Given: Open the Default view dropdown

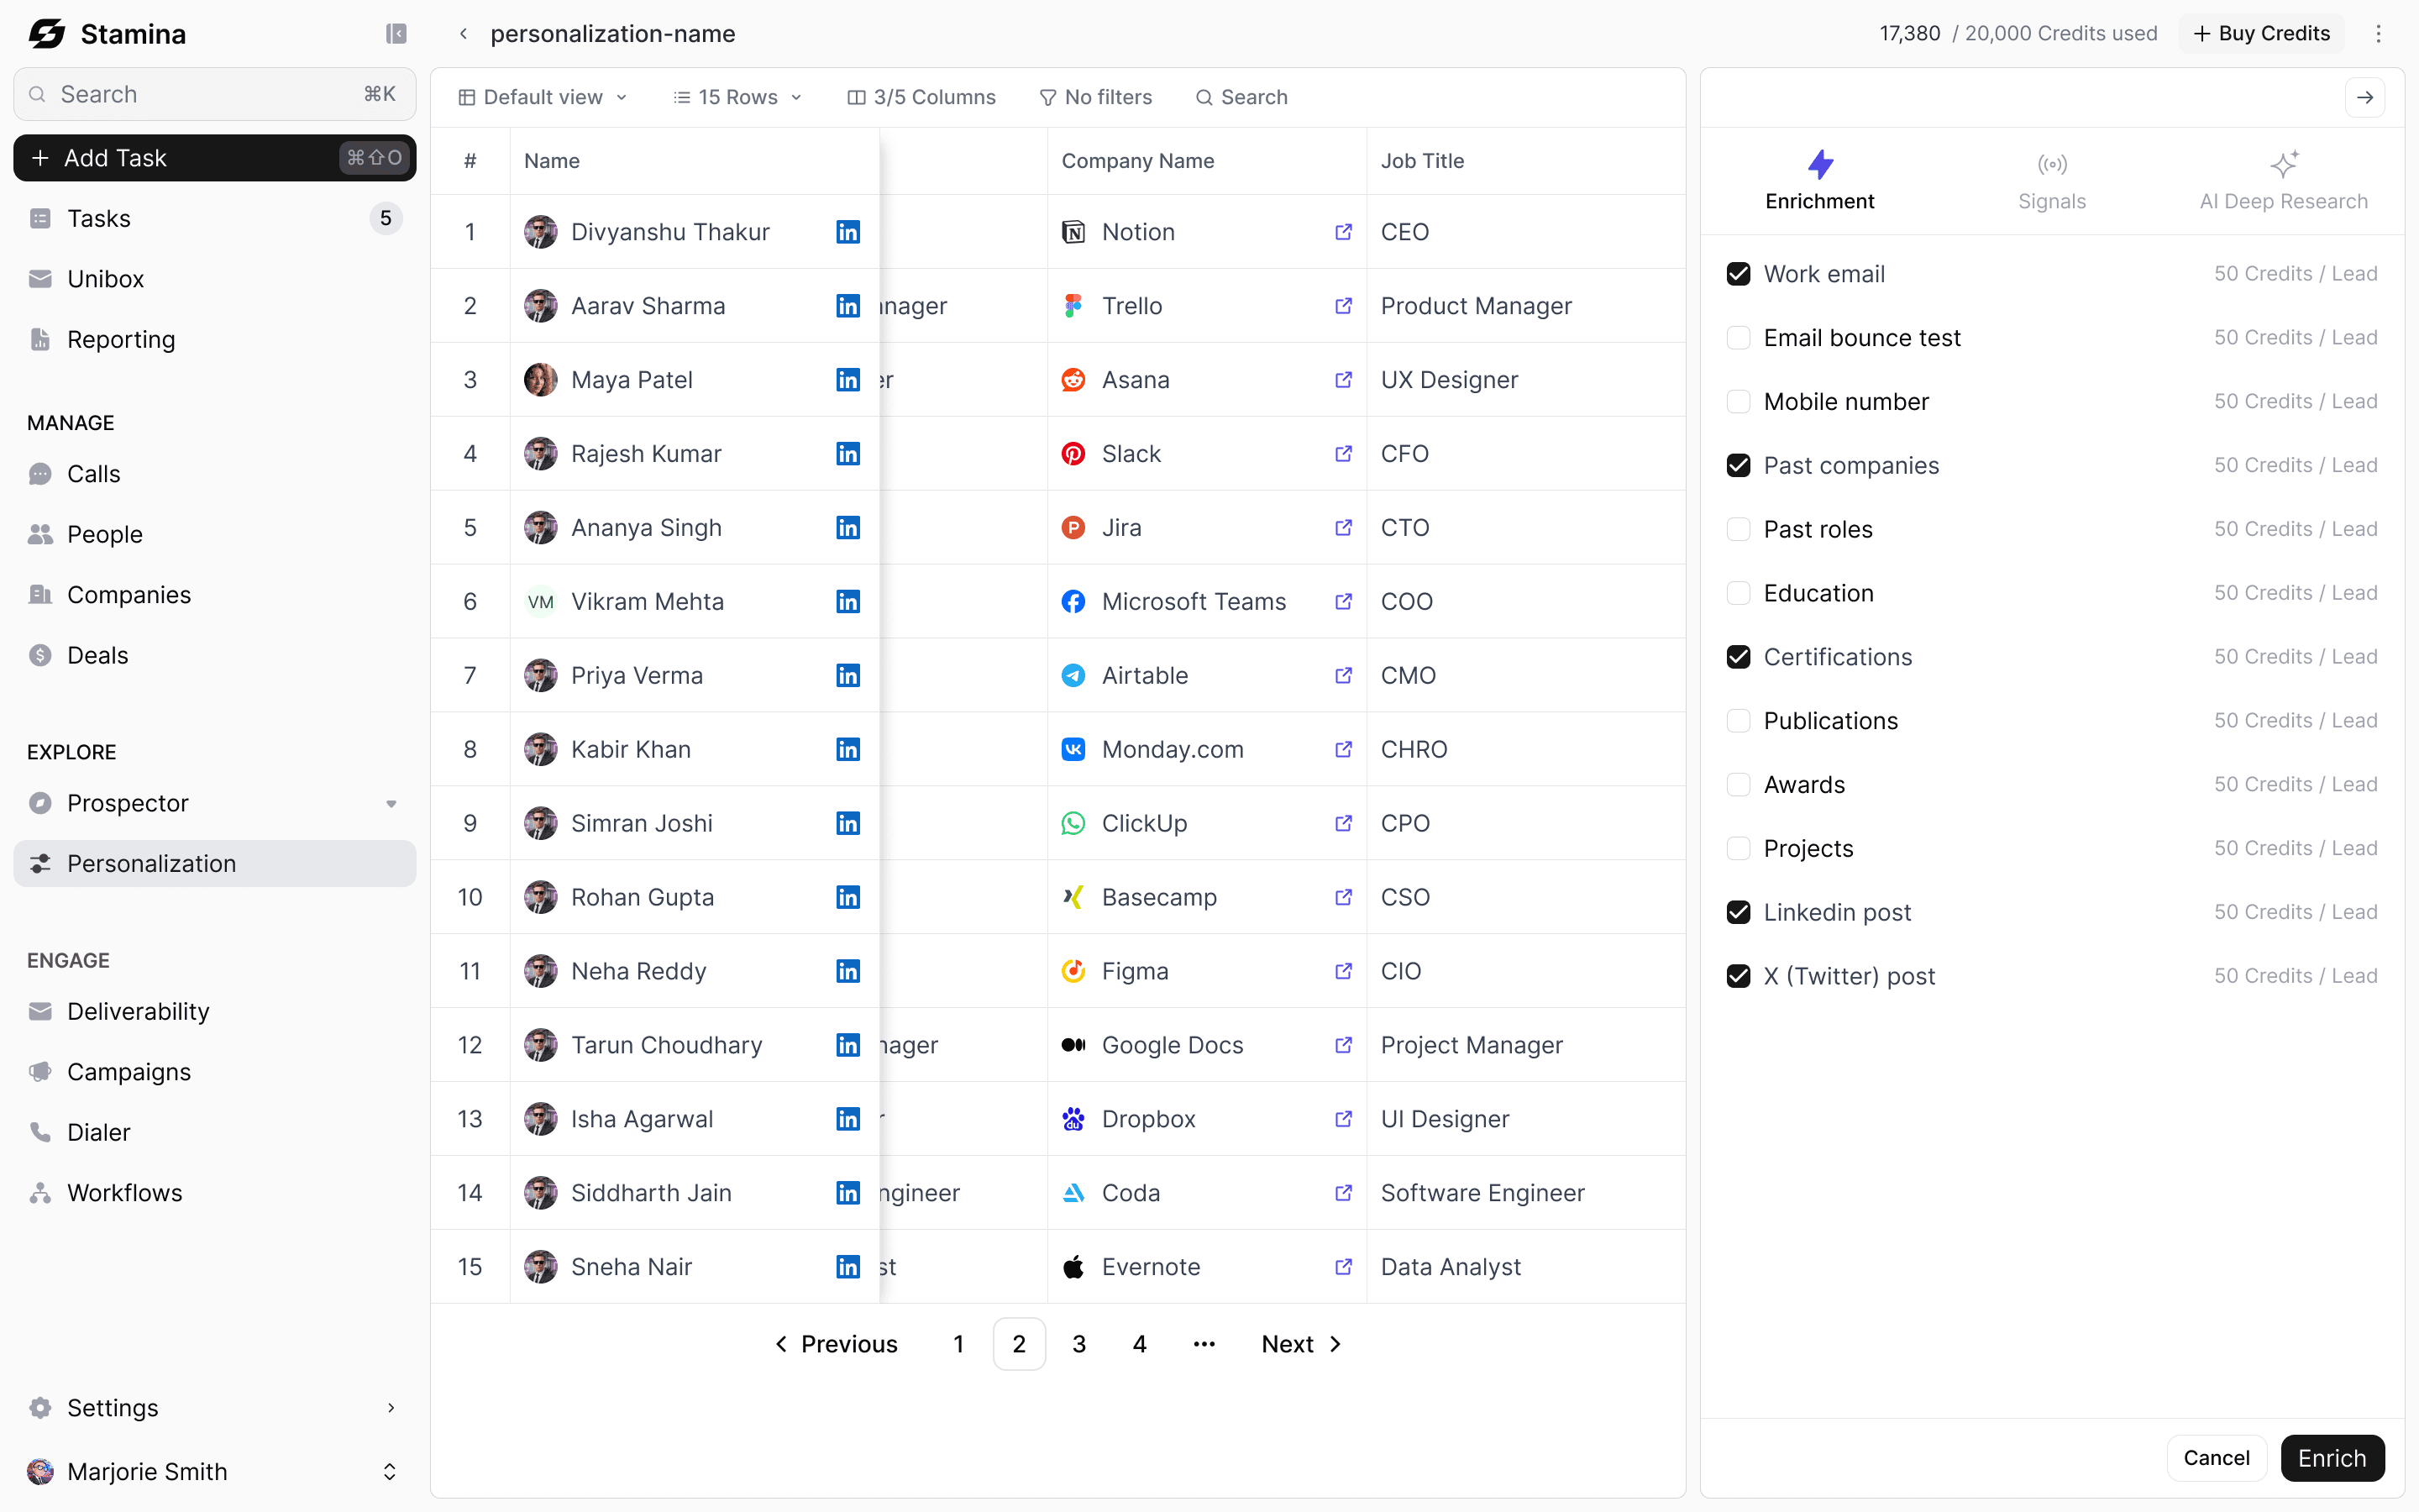Looking at the screenshot, I should [x=543, y=97].
